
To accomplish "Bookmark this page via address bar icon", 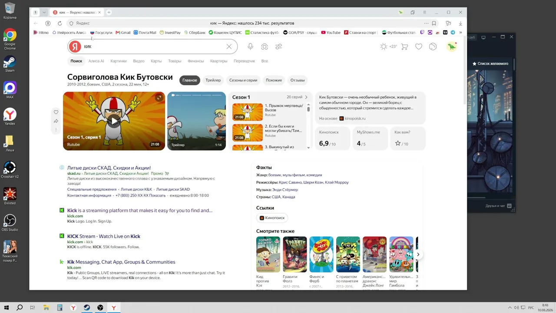I will point(434,23).
